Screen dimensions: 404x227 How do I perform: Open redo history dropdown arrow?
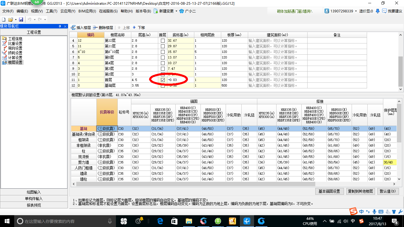45,19
